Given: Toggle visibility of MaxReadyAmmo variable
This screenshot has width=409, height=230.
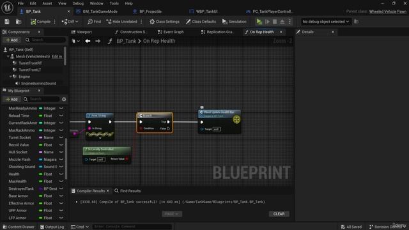Looking at the screenshot, I should tap(61, 108).
